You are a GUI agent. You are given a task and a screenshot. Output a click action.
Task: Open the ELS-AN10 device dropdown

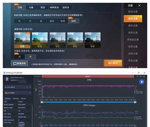[18, 87]
